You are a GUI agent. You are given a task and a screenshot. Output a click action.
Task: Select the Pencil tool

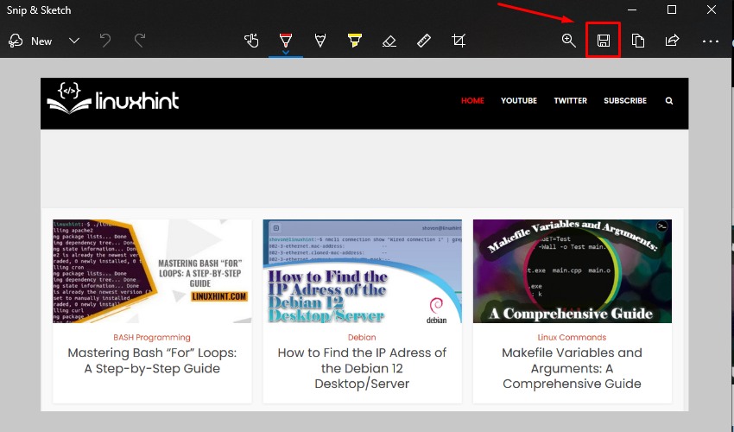[x=320, y=41]
